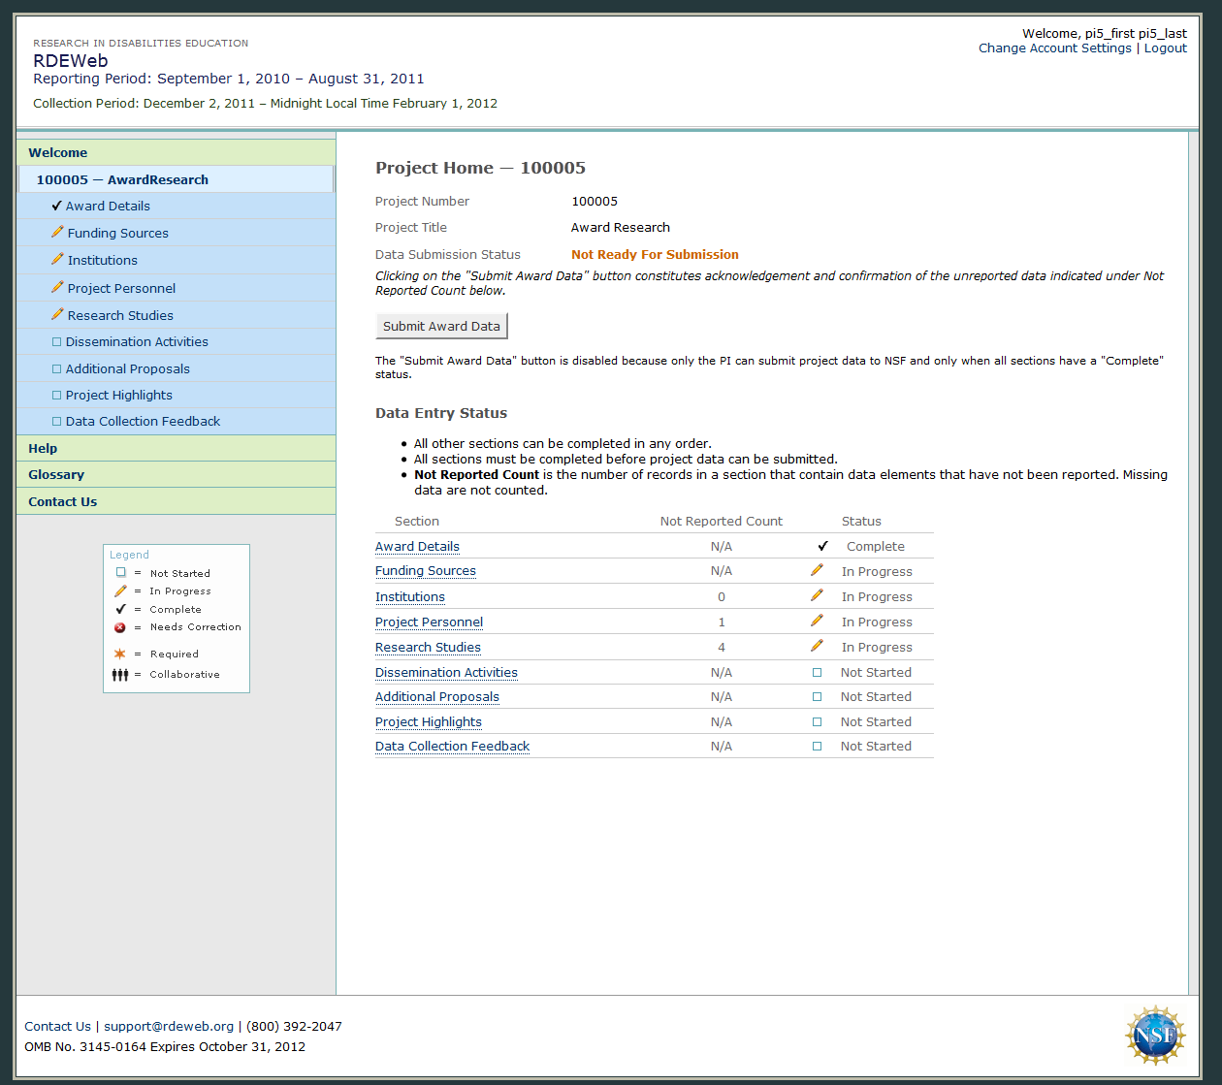Viewport: 1222px width, 1085px height.
Task: Click the NSF logo in the footer
Action: 1155,1036
